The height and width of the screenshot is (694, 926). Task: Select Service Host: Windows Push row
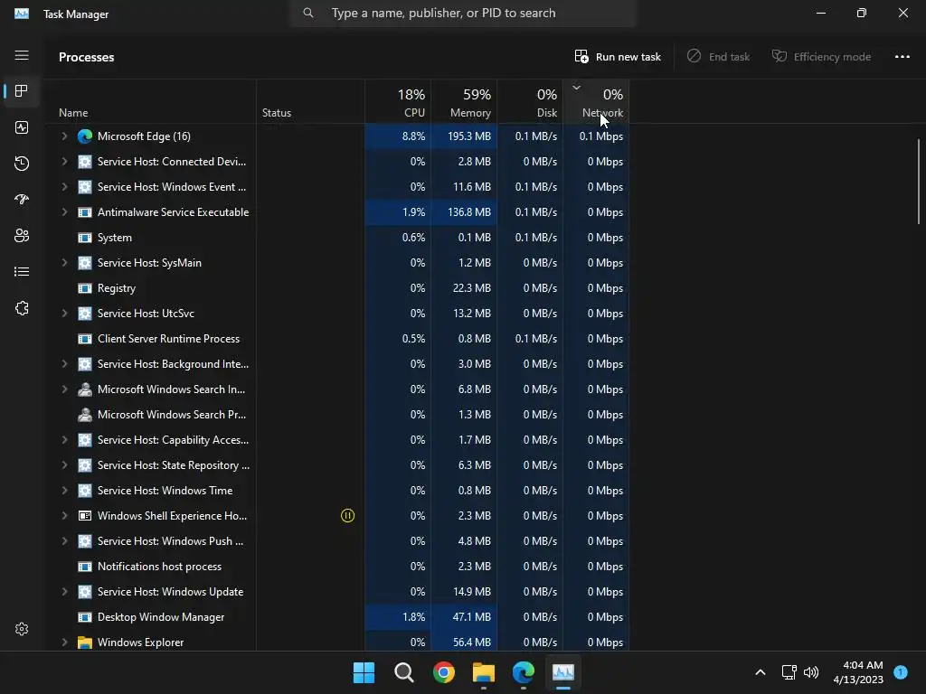(x=337, y=541)
